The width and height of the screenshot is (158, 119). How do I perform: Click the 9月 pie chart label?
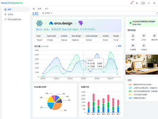coord(47,93)
